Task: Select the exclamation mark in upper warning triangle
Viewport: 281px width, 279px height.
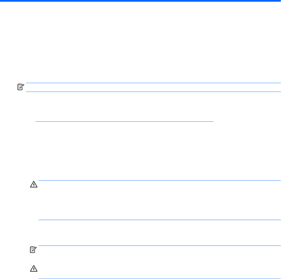Action: coord(34,185)
